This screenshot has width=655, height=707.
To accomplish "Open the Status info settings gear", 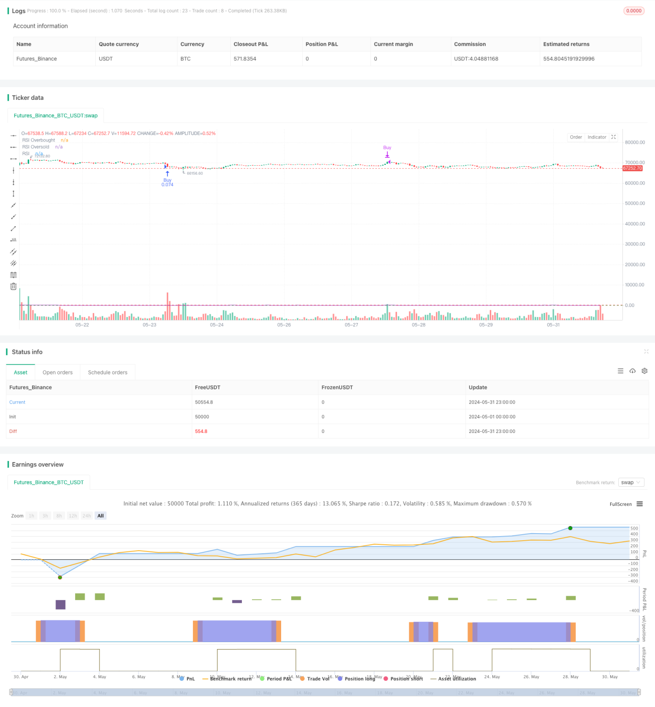I will tap(644, 371).
